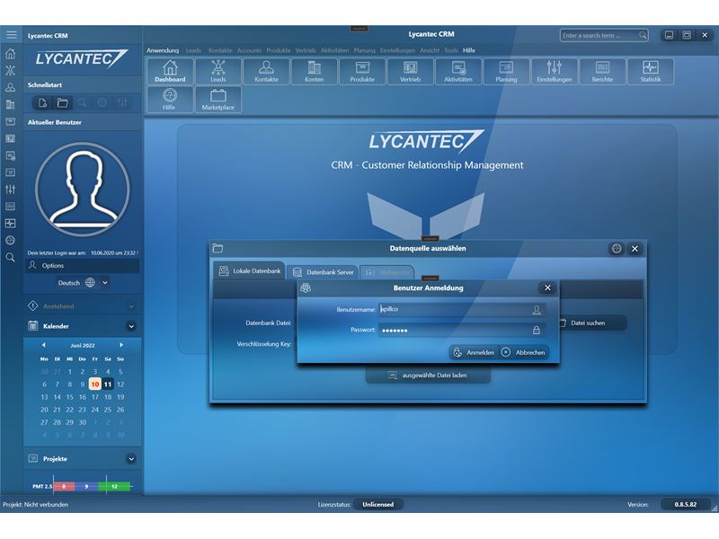The width and height of the screenshot is (719, 539).
Task: Open the Kontakte toolbar button
Action: 266,72
